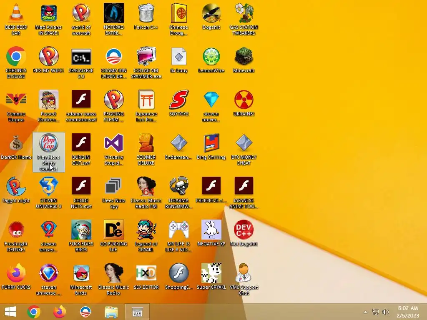Open the PEGGING STEAM ... Peggle icon
This screenshot has height=320, width=427.
[113, 100]
